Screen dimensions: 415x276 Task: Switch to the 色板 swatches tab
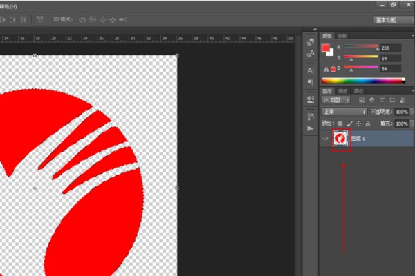click(342, 35)
